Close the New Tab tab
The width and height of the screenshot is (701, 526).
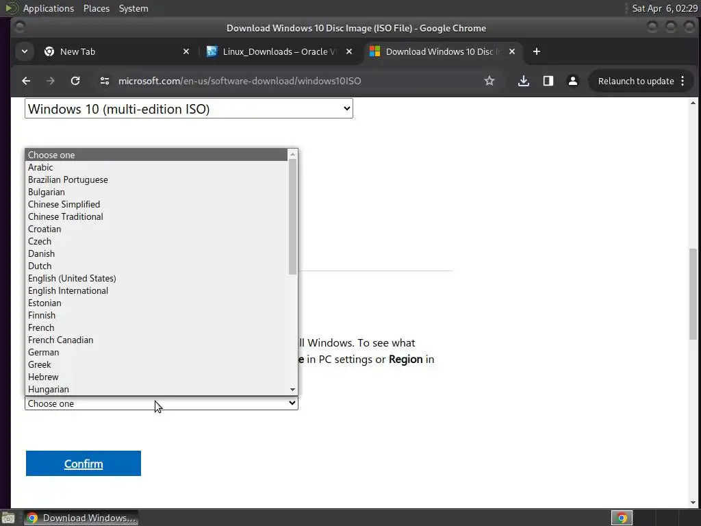pos(186,51)
